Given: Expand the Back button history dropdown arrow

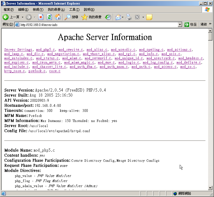Looking at the screenshot, I should click(x=22, y=17).
